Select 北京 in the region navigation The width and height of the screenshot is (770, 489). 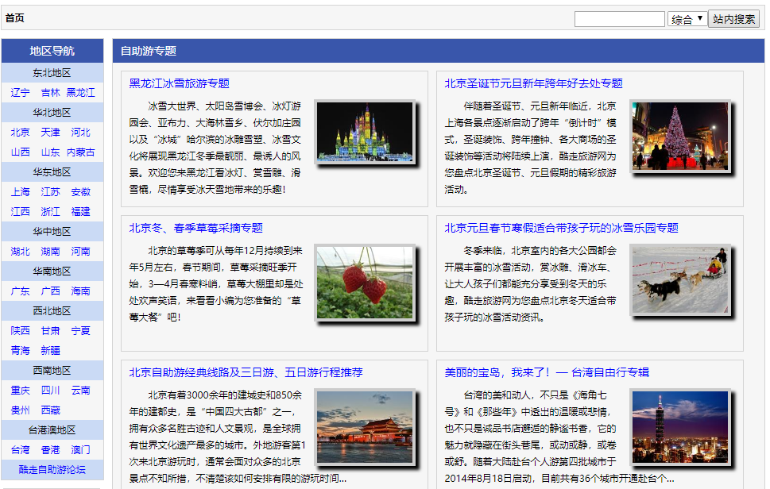click(21, 133)
